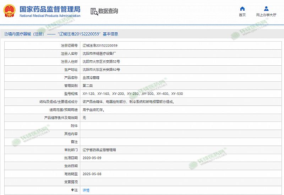
Task: Open the 网上办事大厅 text label
Action: coord(266,15)
